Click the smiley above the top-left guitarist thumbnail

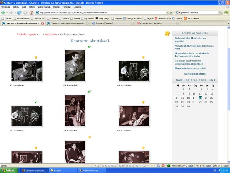click(36, 57)
